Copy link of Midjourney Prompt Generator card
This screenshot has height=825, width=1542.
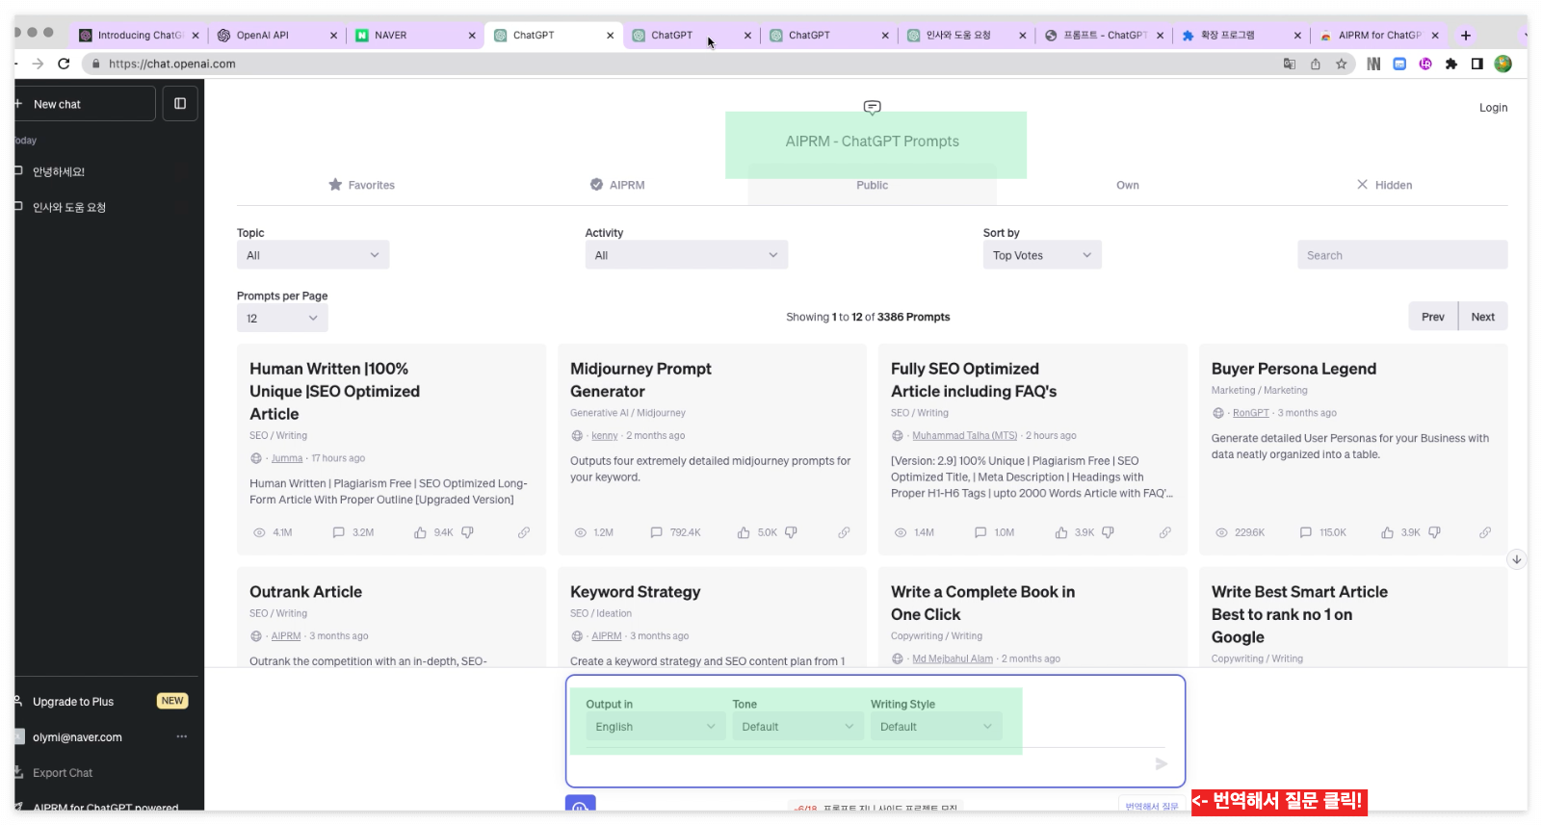coord(844,532)
